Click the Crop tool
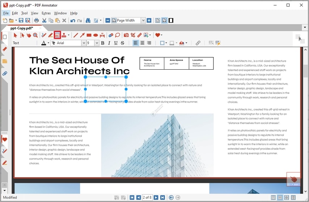 (x=133, y=35)
